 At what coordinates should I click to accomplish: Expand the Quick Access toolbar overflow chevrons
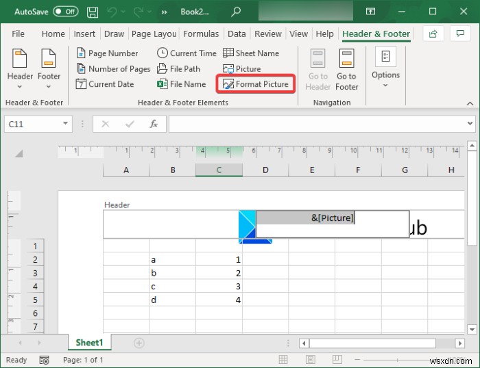click(165, 12)
